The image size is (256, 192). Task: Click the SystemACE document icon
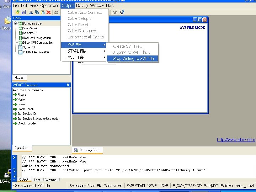tap(20, 48)
